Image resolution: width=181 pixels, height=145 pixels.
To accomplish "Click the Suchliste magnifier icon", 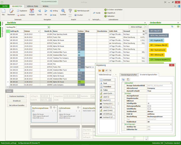I will pos(63,11).
